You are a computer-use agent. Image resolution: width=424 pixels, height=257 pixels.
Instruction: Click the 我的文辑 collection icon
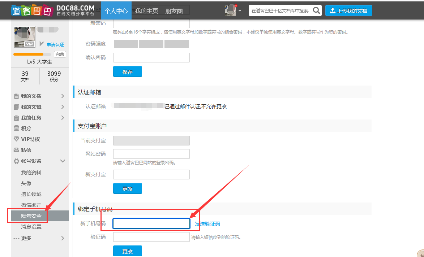pos(16,107)
